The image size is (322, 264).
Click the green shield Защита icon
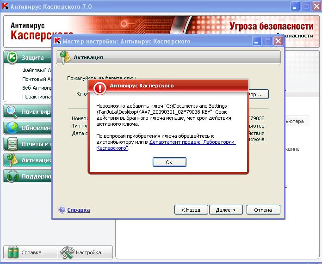pos(12,57)
